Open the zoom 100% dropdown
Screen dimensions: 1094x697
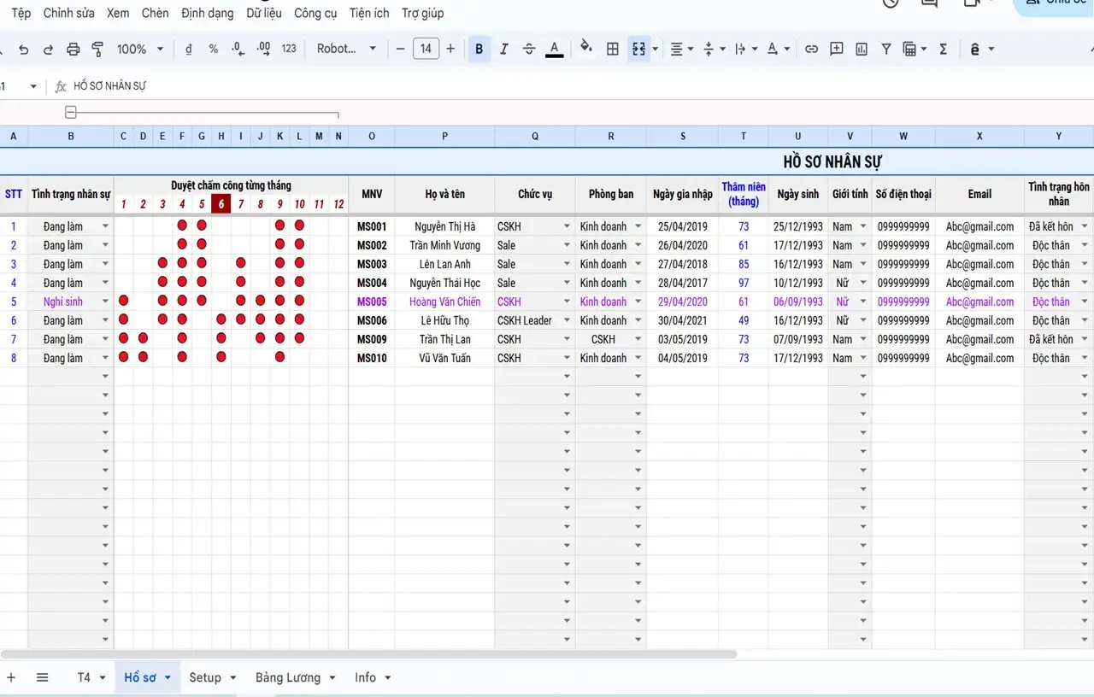pos(140,50)
